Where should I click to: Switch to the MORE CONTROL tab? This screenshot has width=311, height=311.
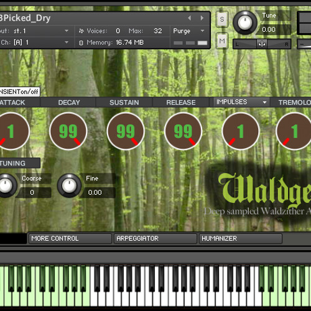(x=70, y=238)
